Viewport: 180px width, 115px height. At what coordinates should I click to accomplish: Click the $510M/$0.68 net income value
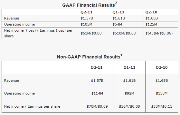(124, 33)
